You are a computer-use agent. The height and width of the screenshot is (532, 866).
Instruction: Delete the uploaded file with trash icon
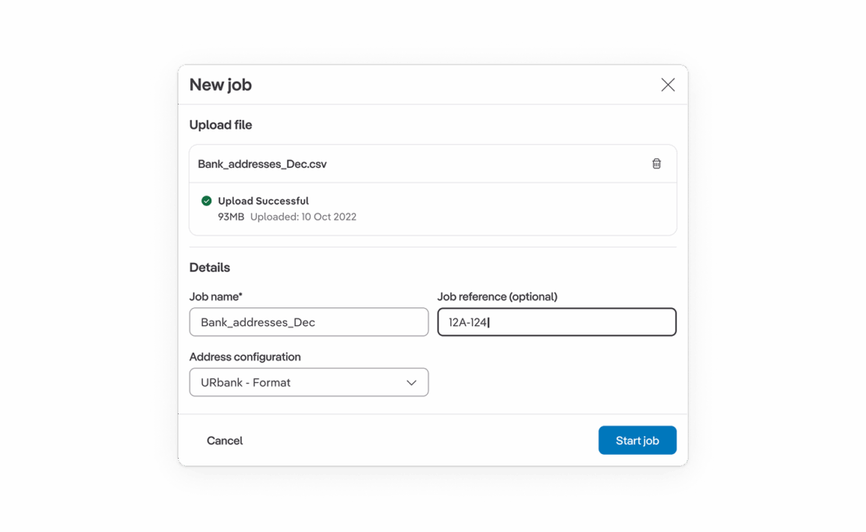656,164
